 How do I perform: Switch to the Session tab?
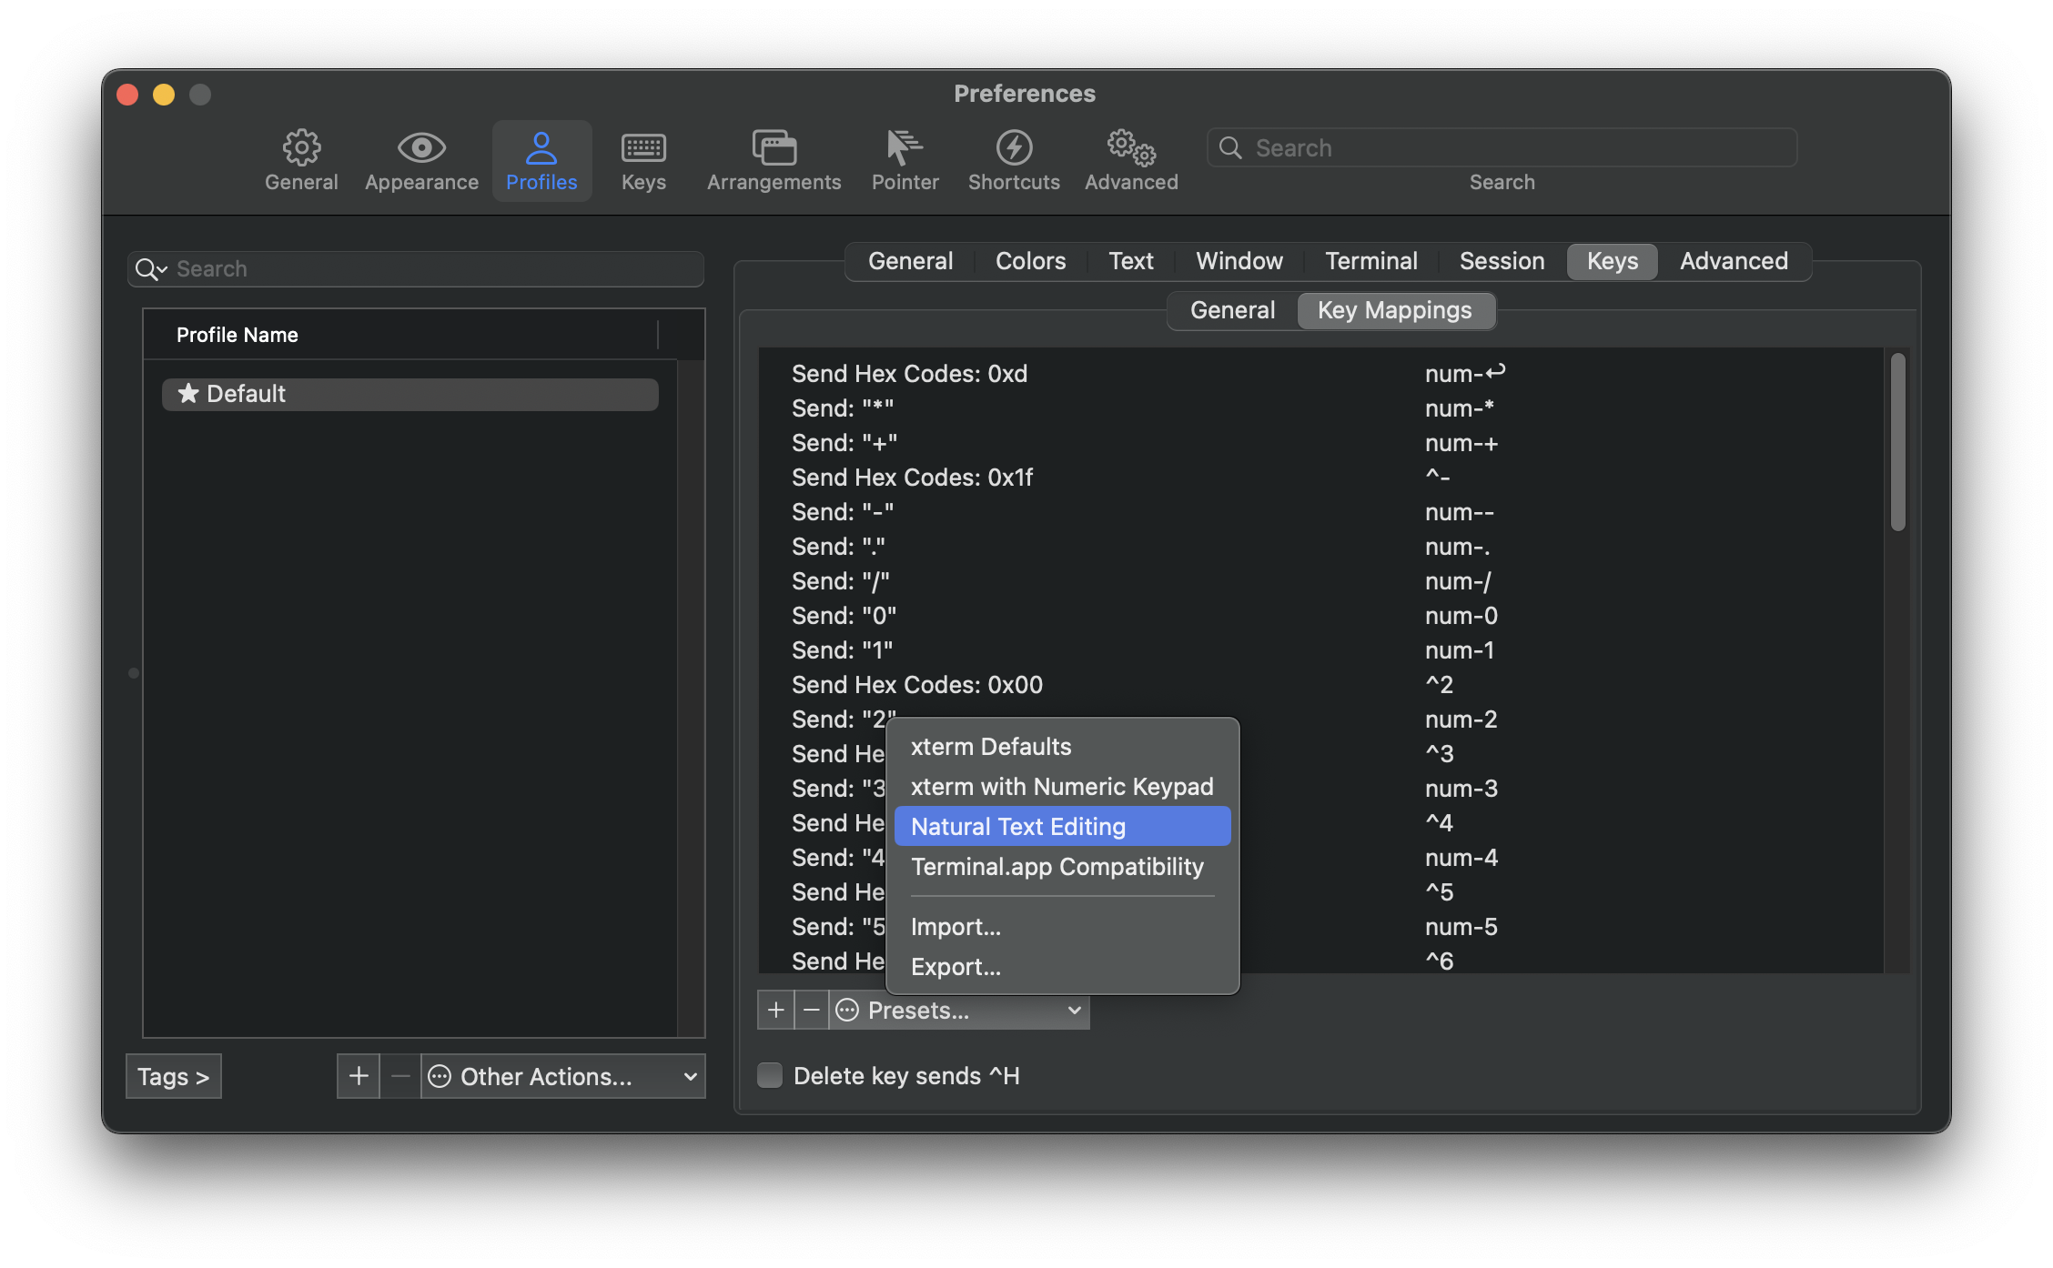tap(1502, 261)
